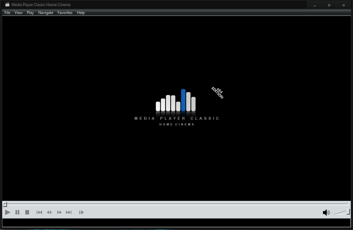The width and height of the screenshot is (353, 230).
Task: Open the Favorites menu
Action: coord(65,13)
